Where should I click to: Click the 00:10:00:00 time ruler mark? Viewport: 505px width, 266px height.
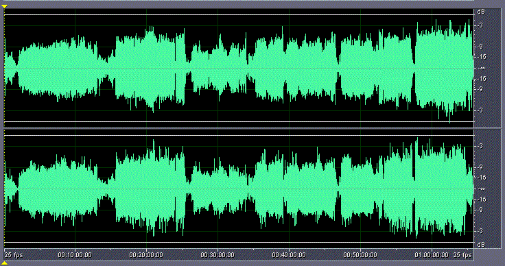point(75,255)
